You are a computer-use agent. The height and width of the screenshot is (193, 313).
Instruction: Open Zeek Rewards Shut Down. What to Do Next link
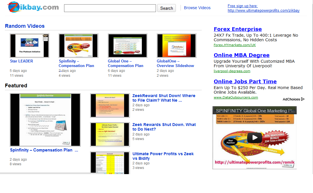click(x=164, y=127)
